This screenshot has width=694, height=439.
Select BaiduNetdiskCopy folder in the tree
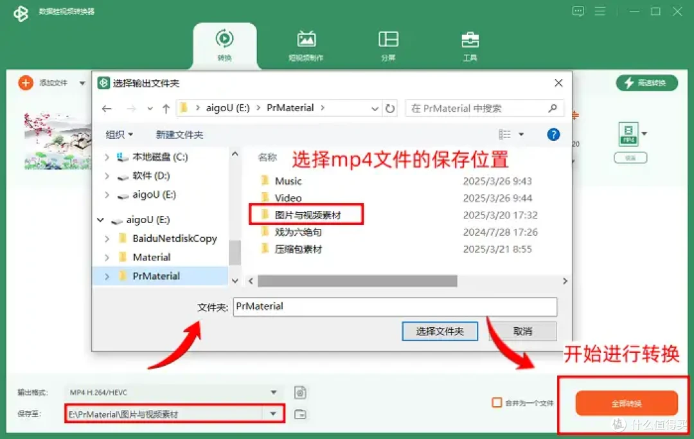[175, 238]
